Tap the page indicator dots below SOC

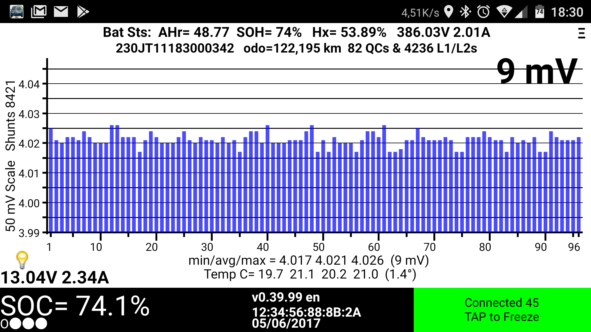coord(24,324)
